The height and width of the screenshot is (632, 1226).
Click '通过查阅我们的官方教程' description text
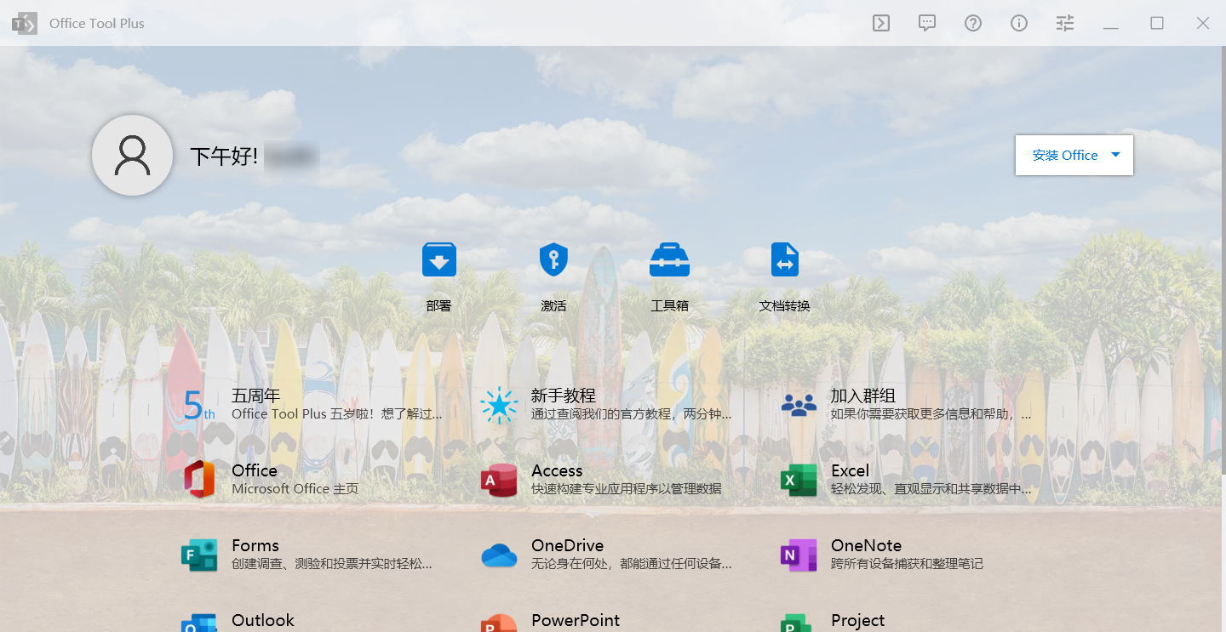click(632, 414)
